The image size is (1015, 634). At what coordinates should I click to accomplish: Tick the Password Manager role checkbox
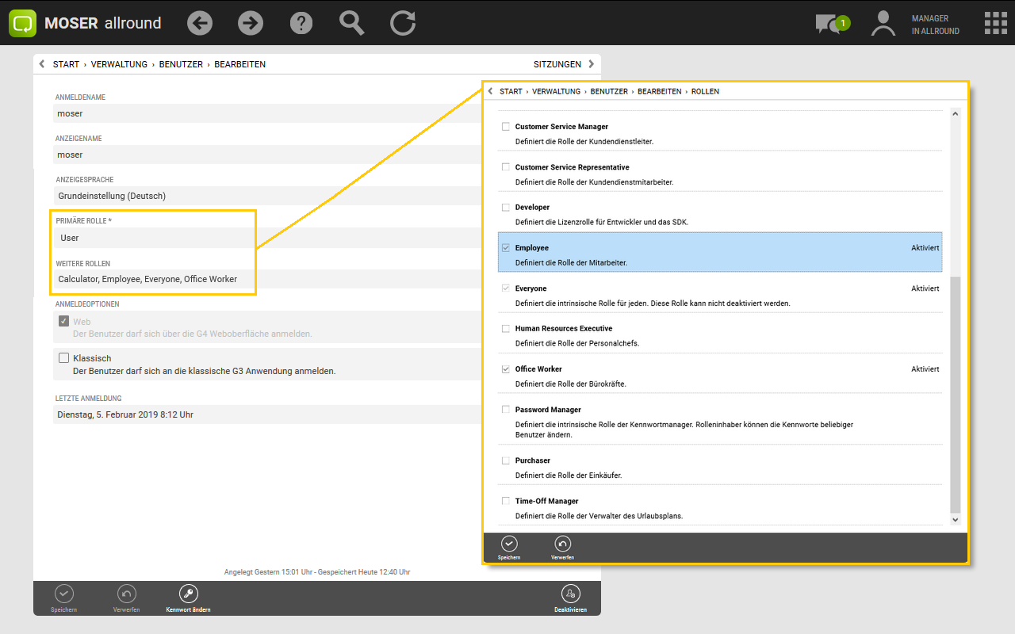505,410
